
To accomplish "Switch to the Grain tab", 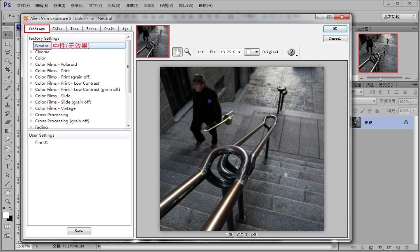I will tap(109, 29).
